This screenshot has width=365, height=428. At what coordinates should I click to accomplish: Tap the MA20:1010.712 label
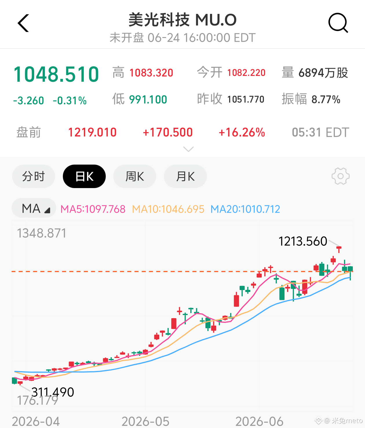245,209
